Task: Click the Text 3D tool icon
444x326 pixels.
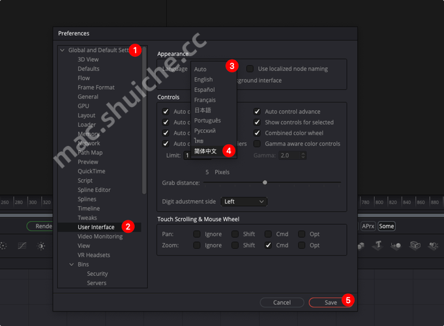Action: click(x=377, y=246)
